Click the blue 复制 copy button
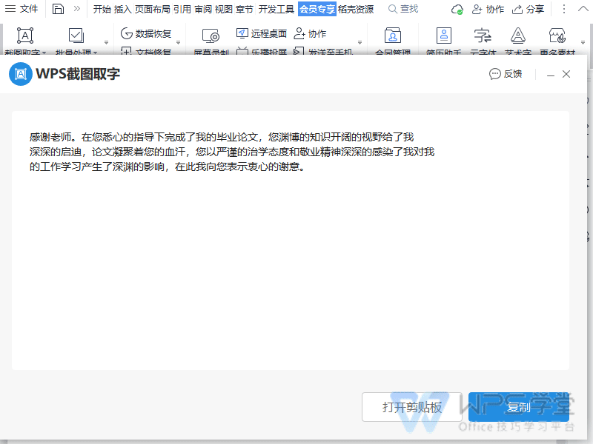 coord(518,407)
